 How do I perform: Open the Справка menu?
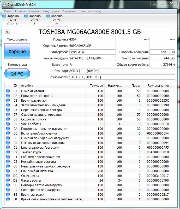[69, 11]
